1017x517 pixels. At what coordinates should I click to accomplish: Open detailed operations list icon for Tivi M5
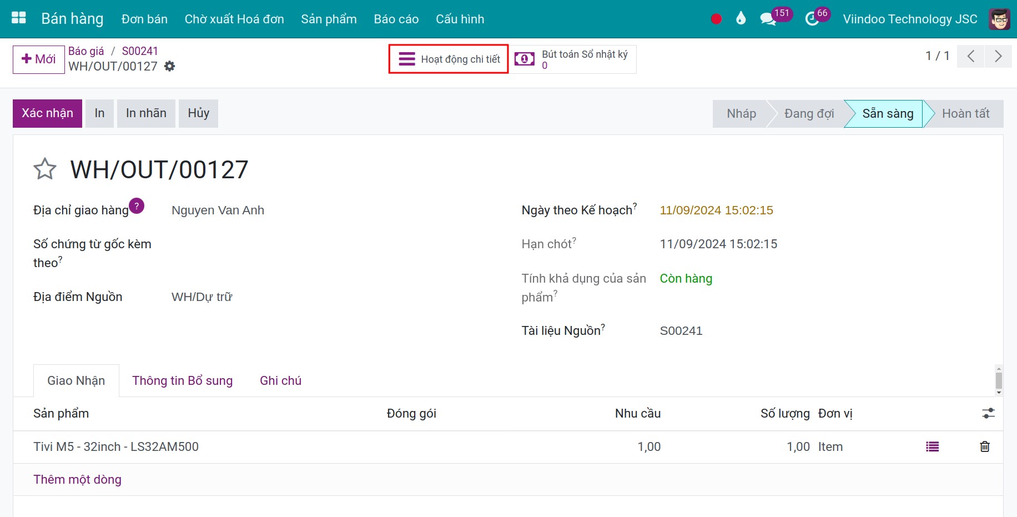coord(932,446)
